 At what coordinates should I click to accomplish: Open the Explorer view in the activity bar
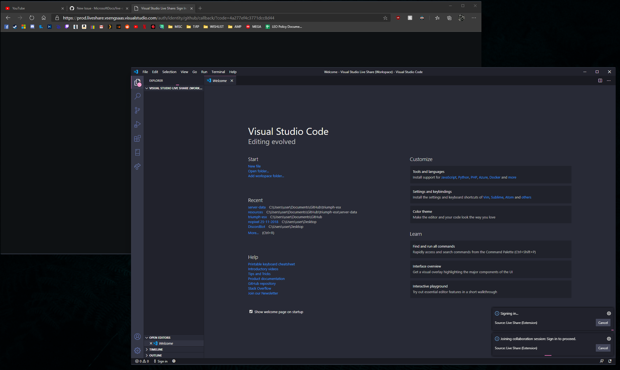click(x=137, y=82)
